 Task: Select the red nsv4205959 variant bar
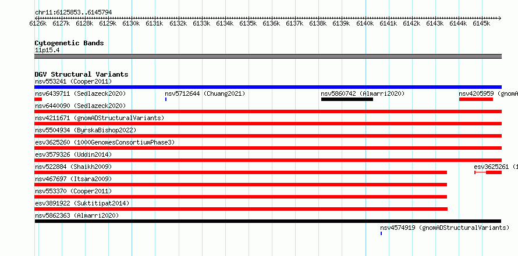point(476,99)
